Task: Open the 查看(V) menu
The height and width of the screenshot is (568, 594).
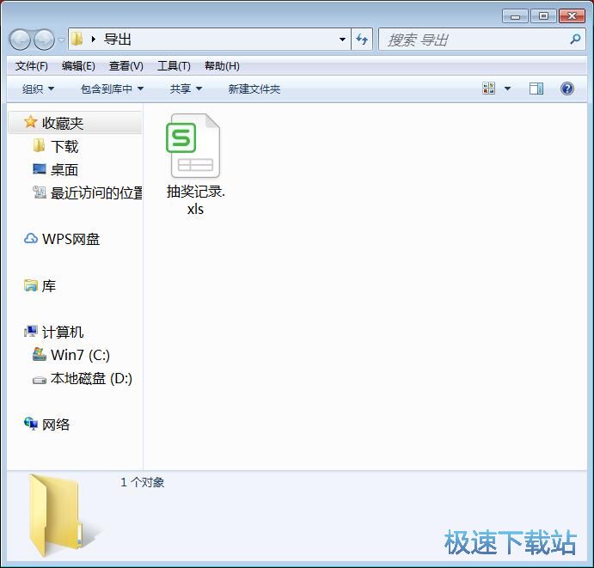Action: (126, 66)
